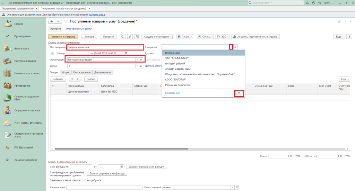The height and width of the screenshot is (191, 355).
Task: Switch to the Счета расчетов tab
Action: click(81, 73)
